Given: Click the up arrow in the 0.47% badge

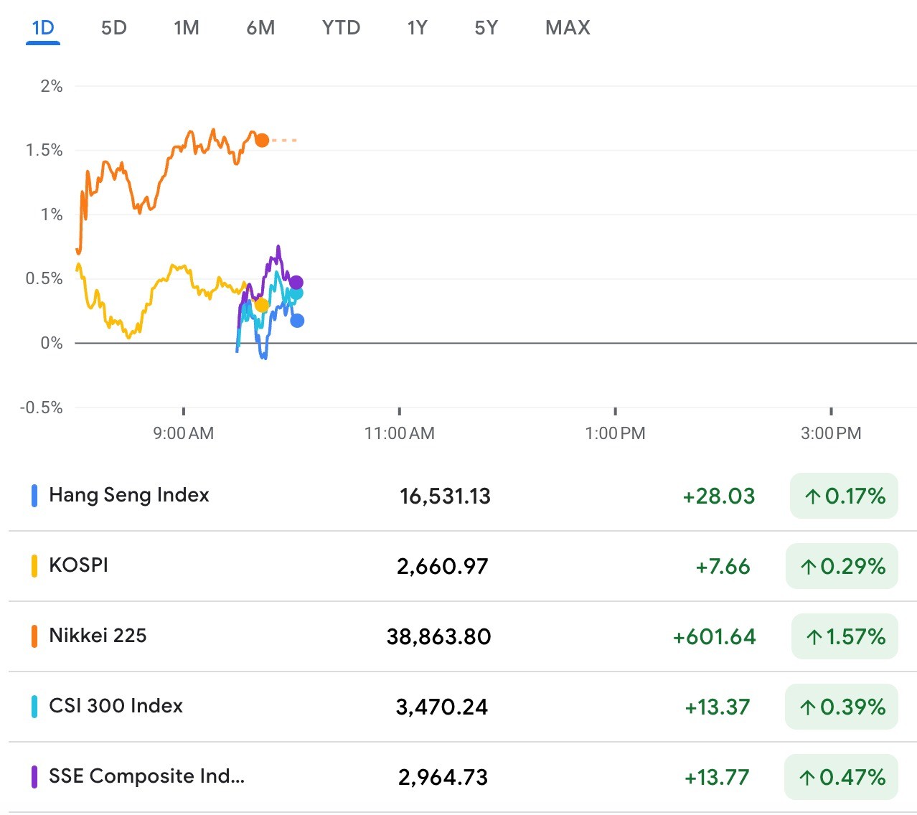Looking at the screenshot, I should (807, 778).
